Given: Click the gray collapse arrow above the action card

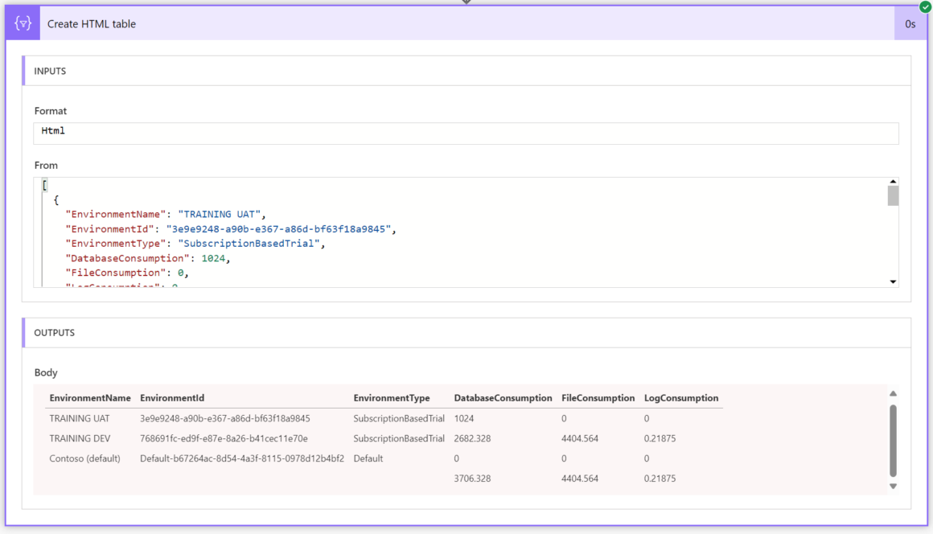Looking at the screenshot, I should click(x=466, y=2).
